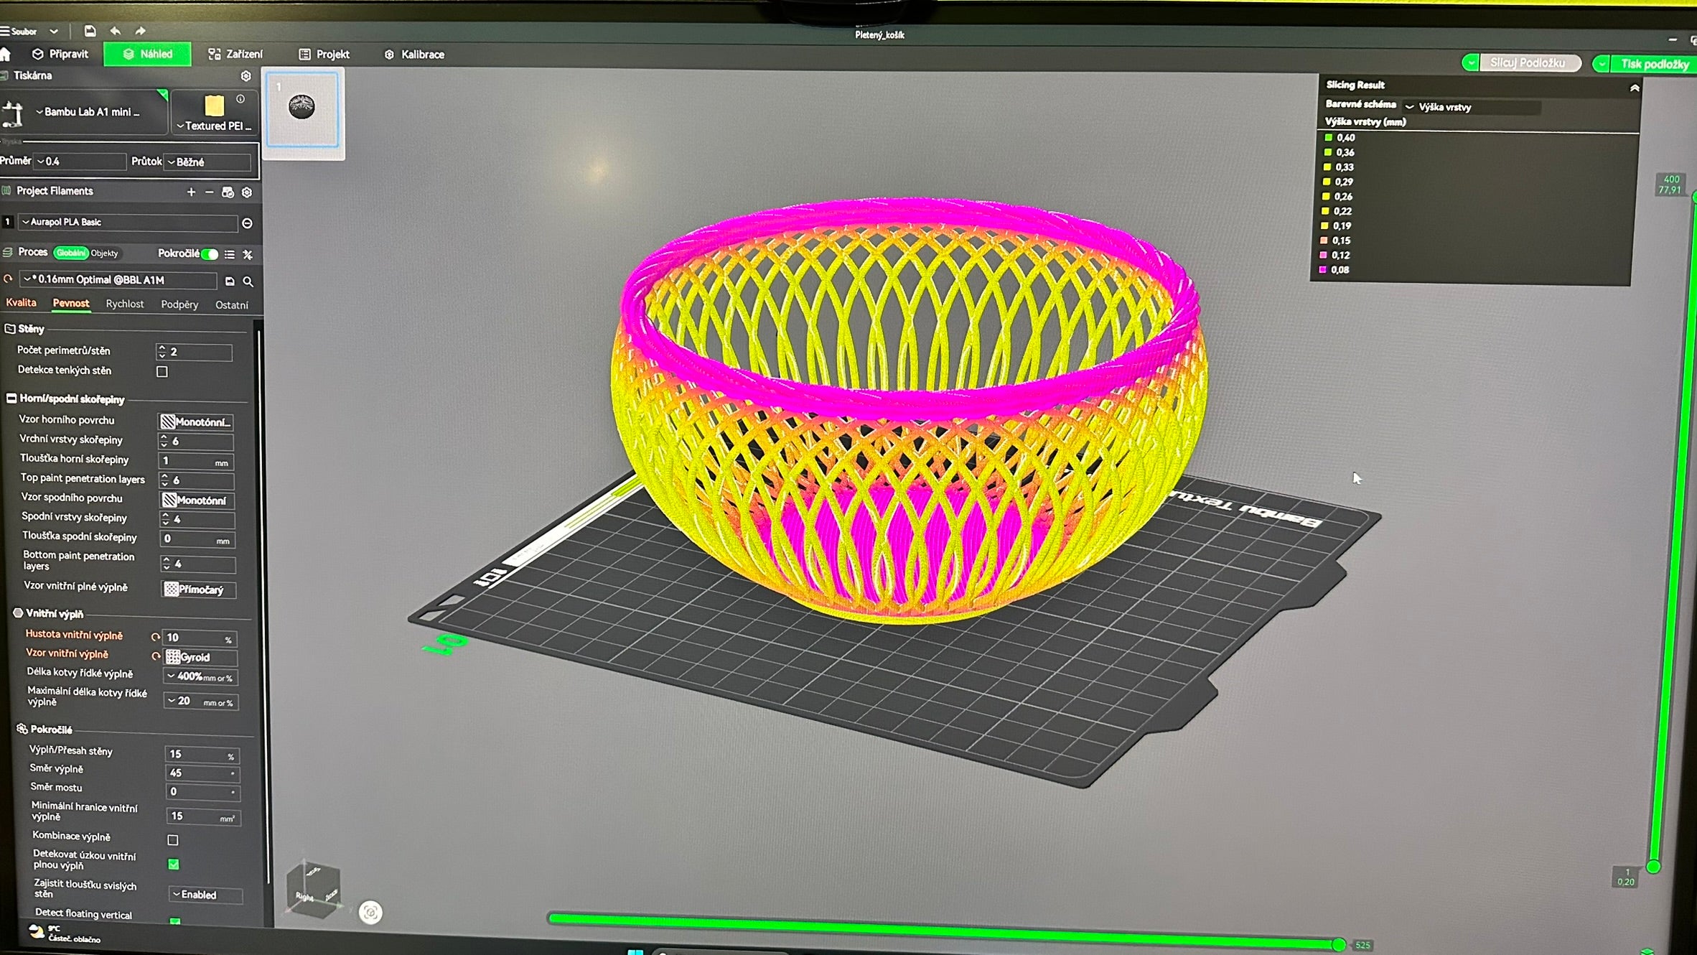Open the Kvalita settings tab
Image resolution: width=1697 pixels, height=955 pixels.
coord(21,303)
